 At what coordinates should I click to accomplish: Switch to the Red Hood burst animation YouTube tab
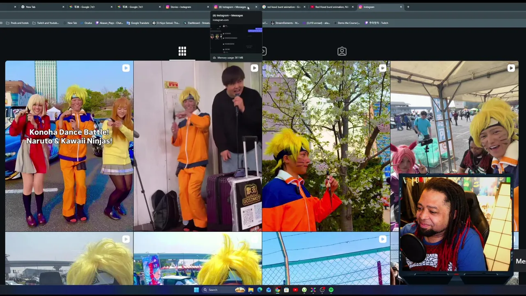coord(332,7)
